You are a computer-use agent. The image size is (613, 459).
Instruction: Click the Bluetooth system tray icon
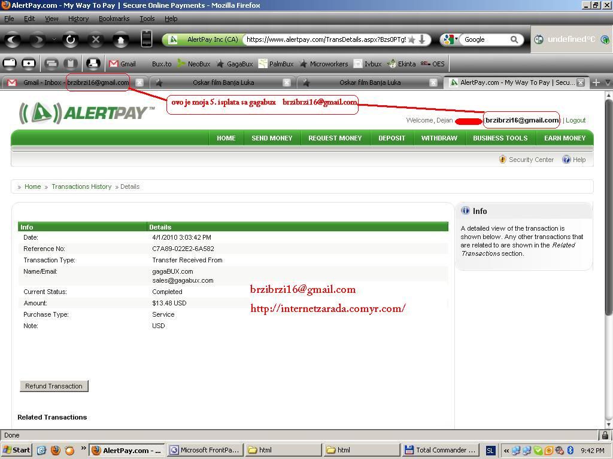click(x=570, y=450)
